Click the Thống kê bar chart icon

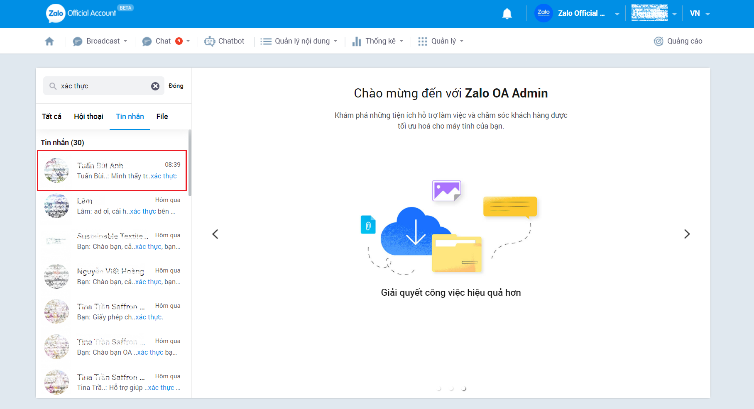click(357, 41)
